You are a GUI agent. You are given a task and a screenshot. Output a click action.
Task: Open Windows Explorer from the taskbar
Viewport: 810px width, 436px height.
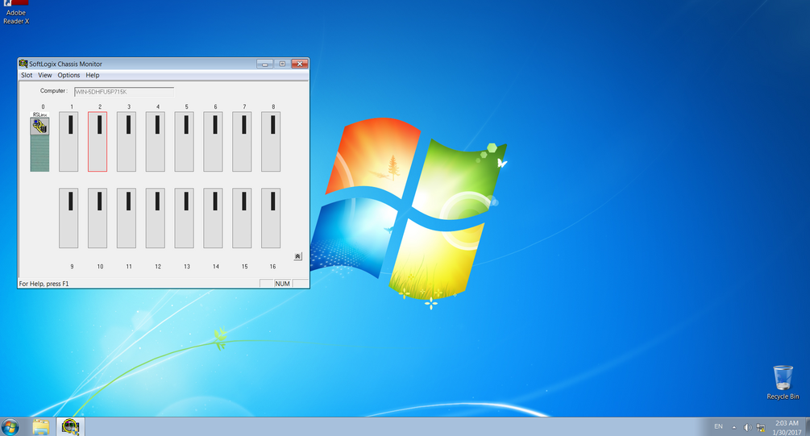pyautogui.click(x=41, y=427)
